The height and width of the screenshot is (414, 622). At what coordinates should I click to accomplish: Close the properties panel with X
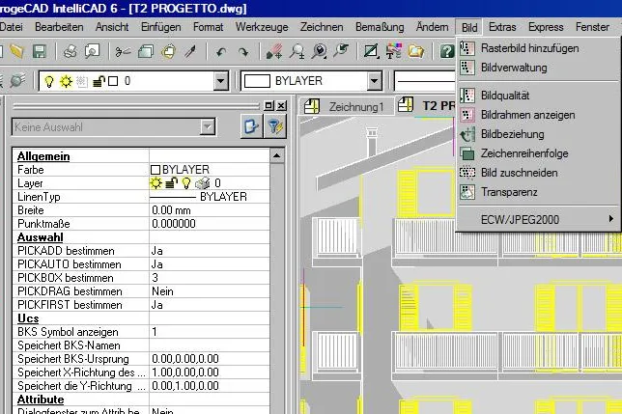(x=281, y=106)
